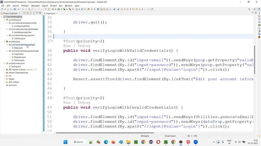Collapse com.tutorialsninja.qa.config package
The image size is (261, 146).
tap(7, 23)
